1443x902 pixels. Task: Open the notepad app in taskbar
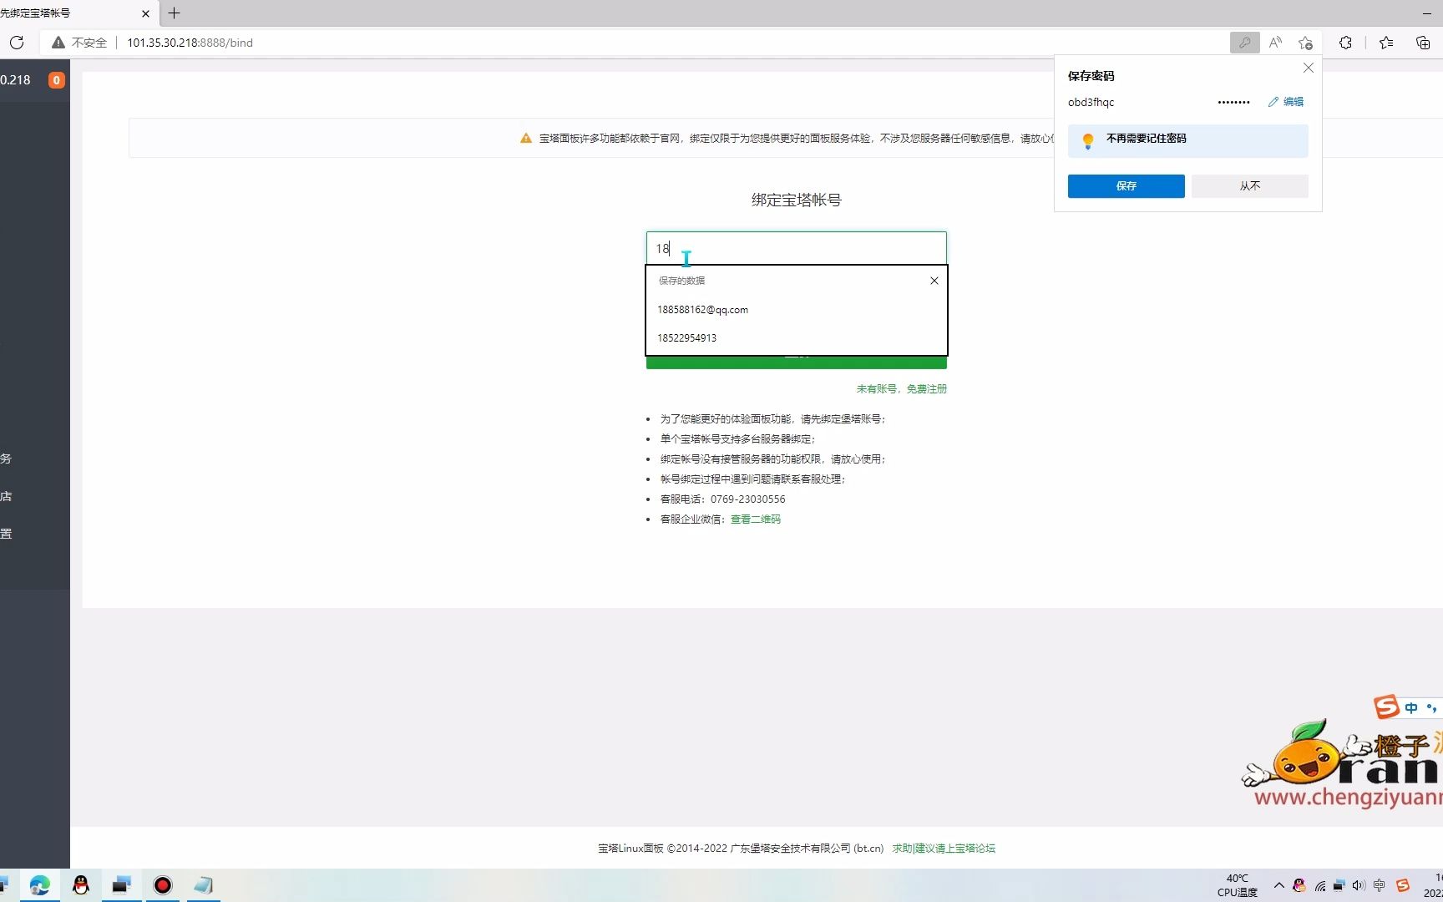204,885
